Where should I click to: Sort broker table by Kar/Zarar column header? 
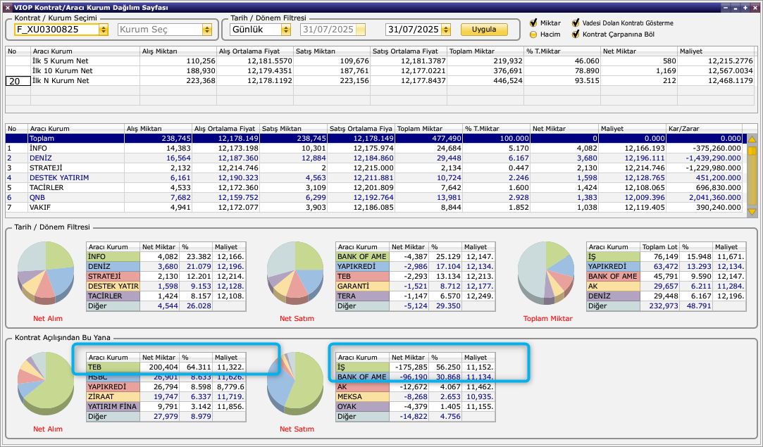coord(704,129)
